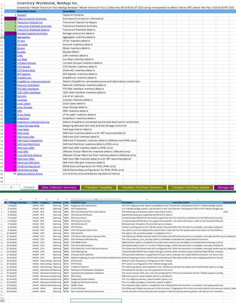Select row header 10 in Content sheet

click(x=2, y=37)
